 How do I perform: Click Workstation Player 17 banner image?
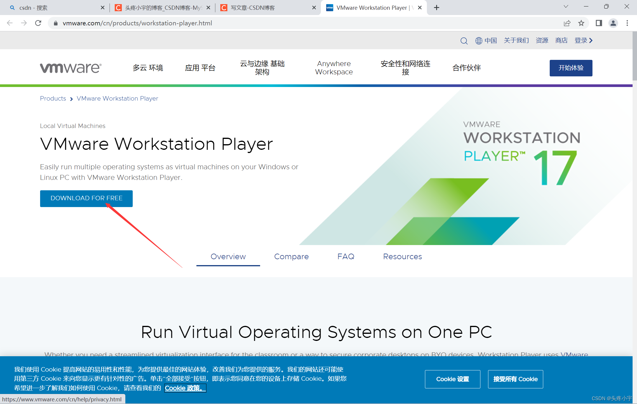[x=466, y=166]
